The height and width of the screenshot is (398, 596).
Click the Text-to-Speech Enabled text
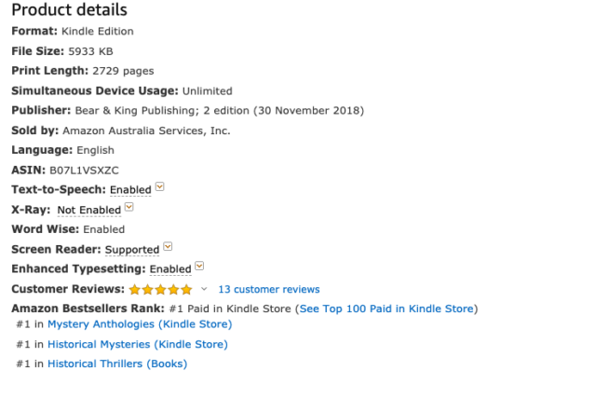coord(130,190)
